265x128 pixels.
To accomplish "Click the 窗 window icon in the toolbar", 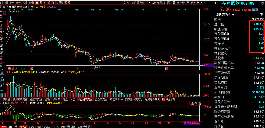I will (178, 3).
